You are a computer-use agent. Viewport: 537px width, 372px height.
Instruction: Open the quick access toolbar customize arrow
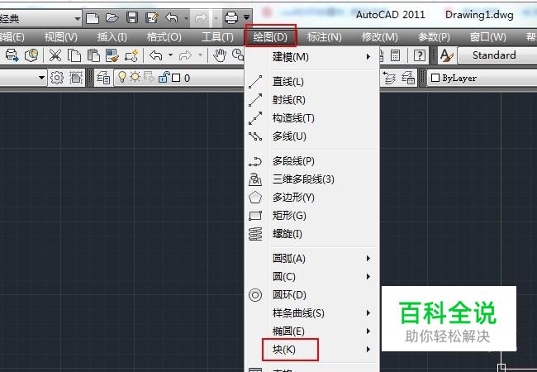(x=246, y=17)
